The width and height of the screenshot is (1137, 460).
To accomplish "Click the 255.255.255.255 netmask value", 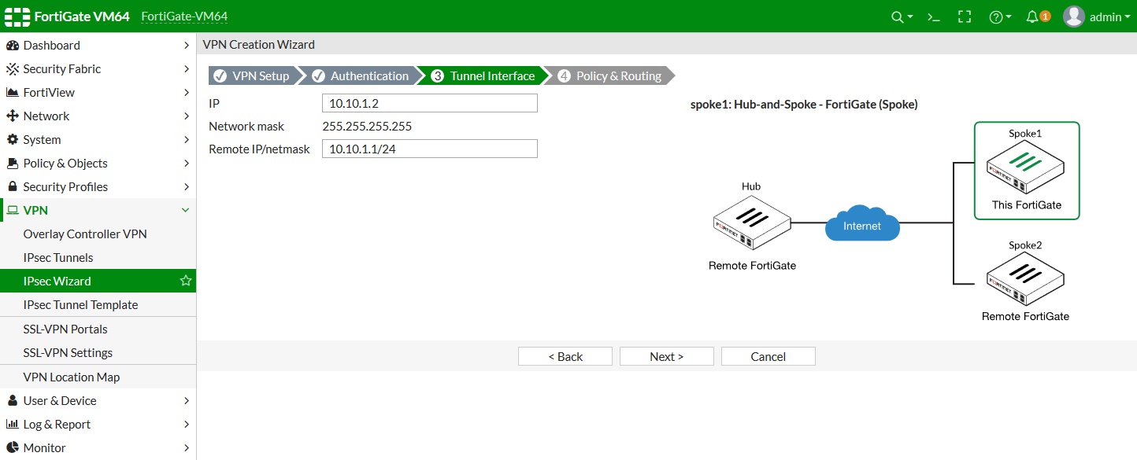I will pyautogui.click(x=367, y=127).
